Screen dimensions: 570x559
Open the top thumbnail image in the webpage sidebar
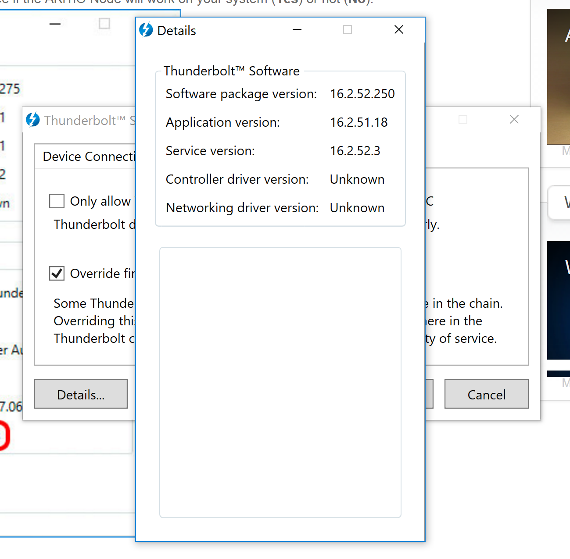coord(559,77)
